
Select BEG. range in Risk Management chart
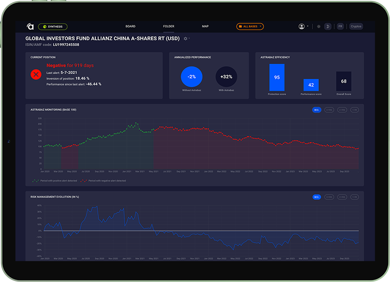(316, 197)
